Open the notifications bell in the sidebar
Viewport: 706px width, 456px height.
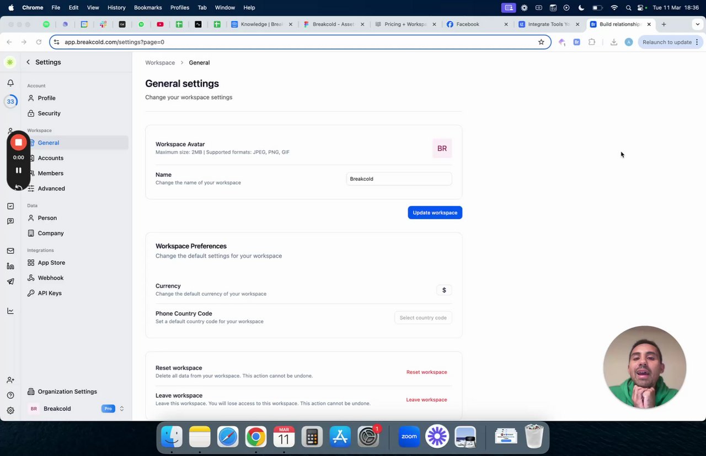click(x=10, y=83)
